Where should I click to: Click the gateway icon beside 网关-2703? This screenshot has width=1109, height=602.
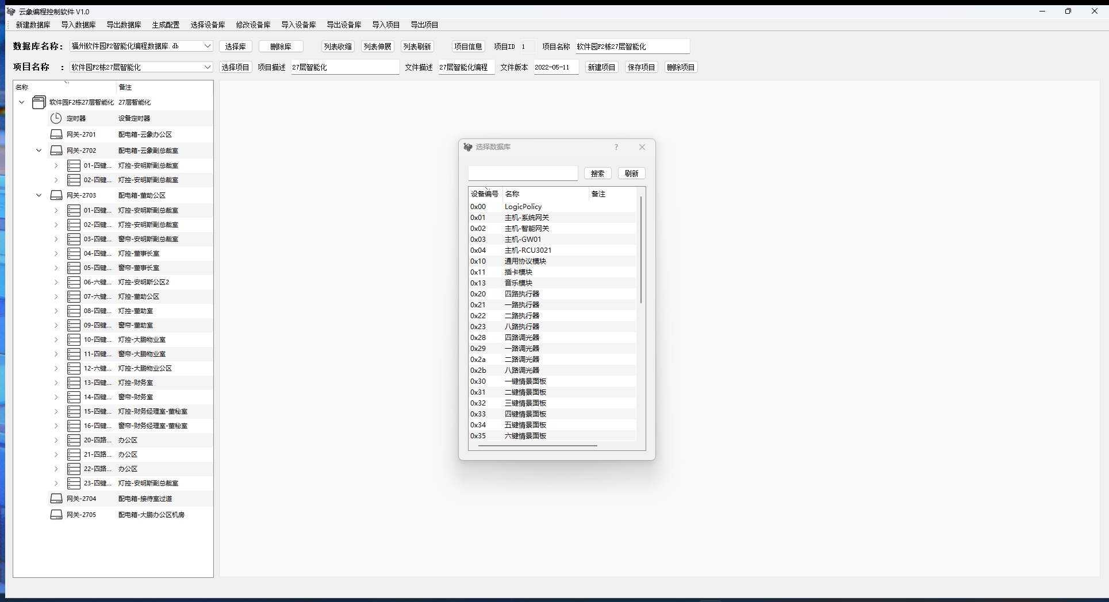coord(56,195)
